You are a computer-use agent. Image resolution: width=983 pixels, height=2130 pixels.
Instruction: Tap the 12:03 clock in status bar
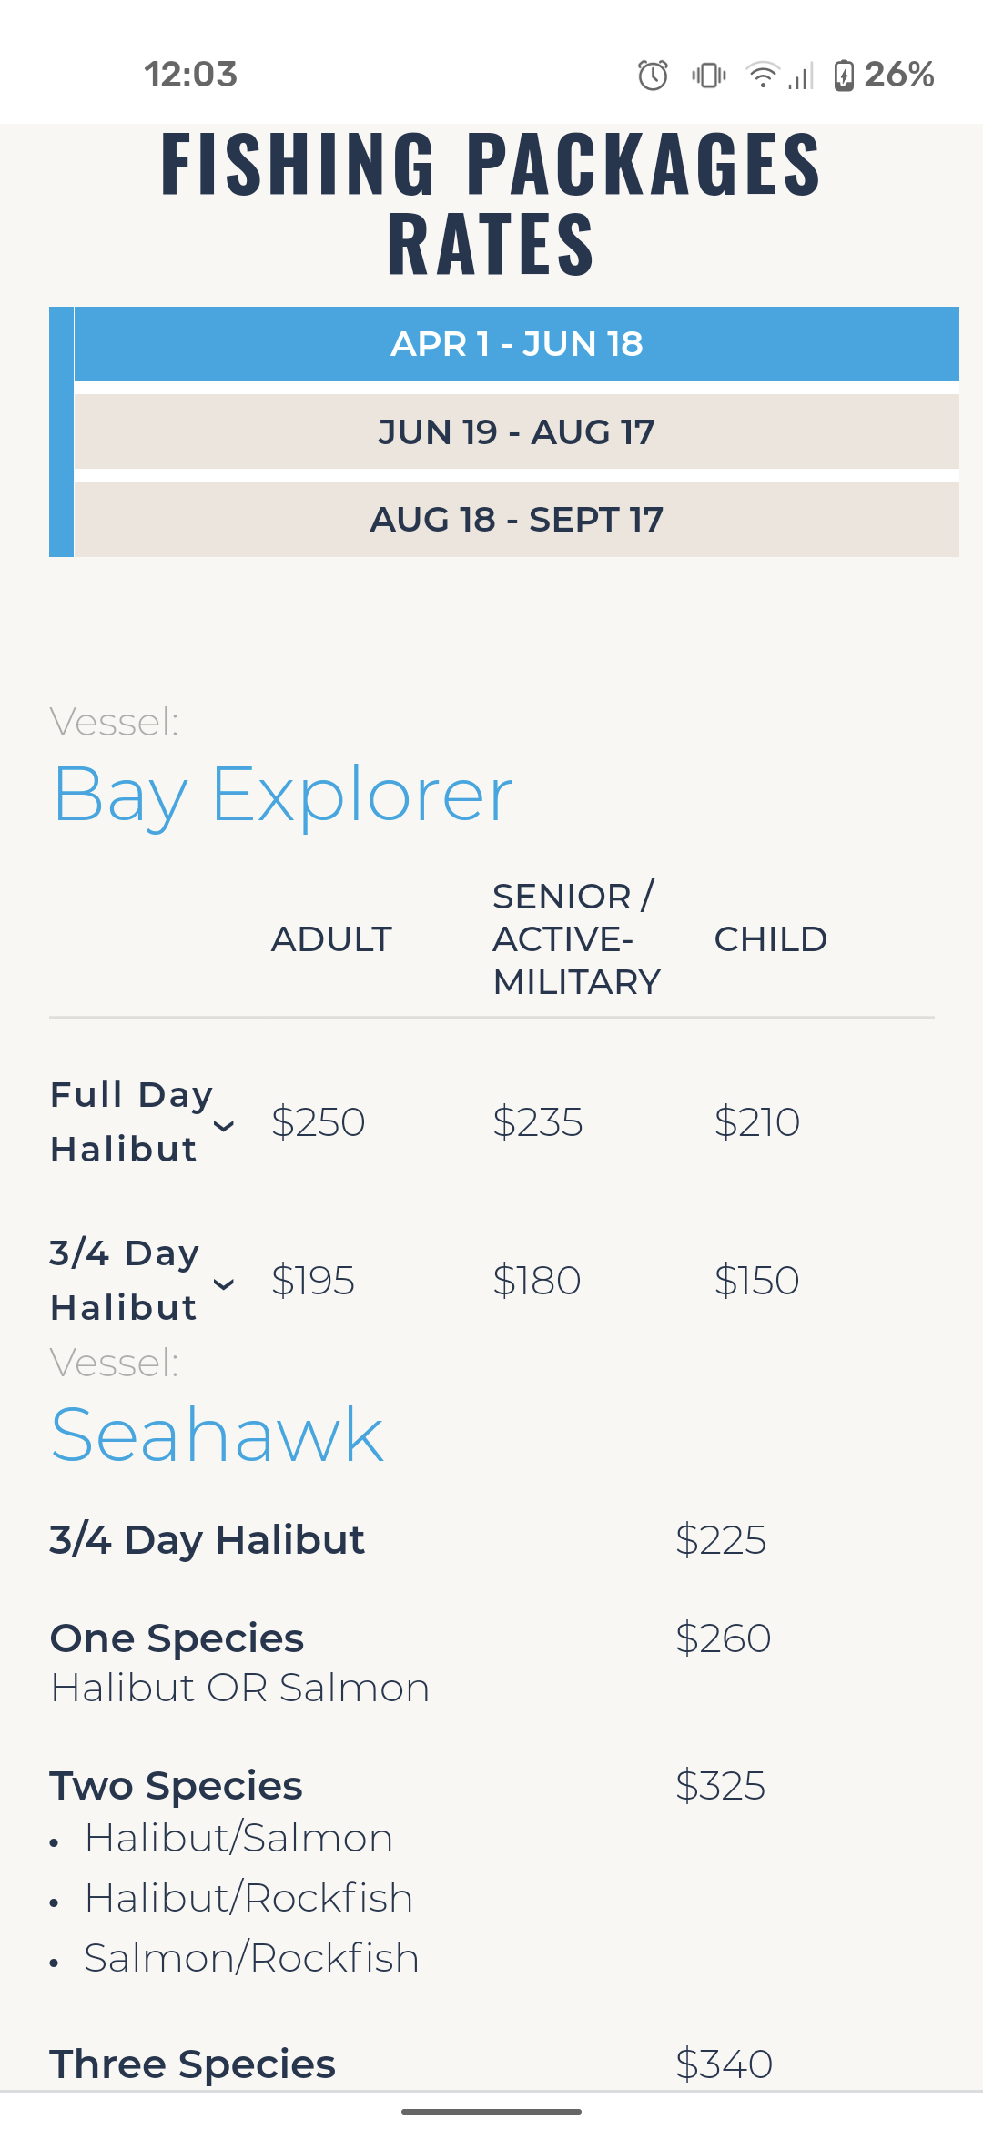click(x=191, y=75)
